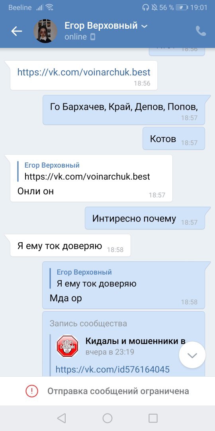Tap the back arrow to leave chat

16,32
